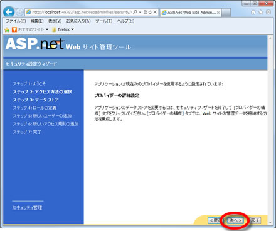
Task: Click ステップ 5: 新しいユーザーの追加
Action: pos(42,116)
